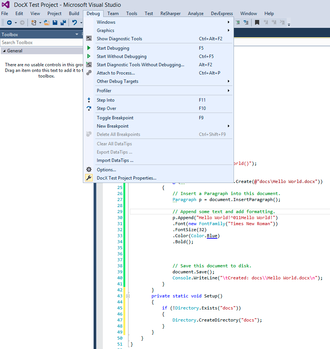Click the Save All toolbar icon

pos(64,22)
